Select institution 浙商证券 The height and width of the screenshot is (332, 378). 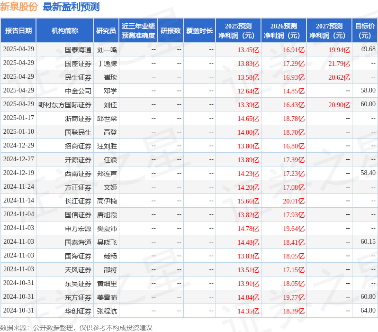78,119
